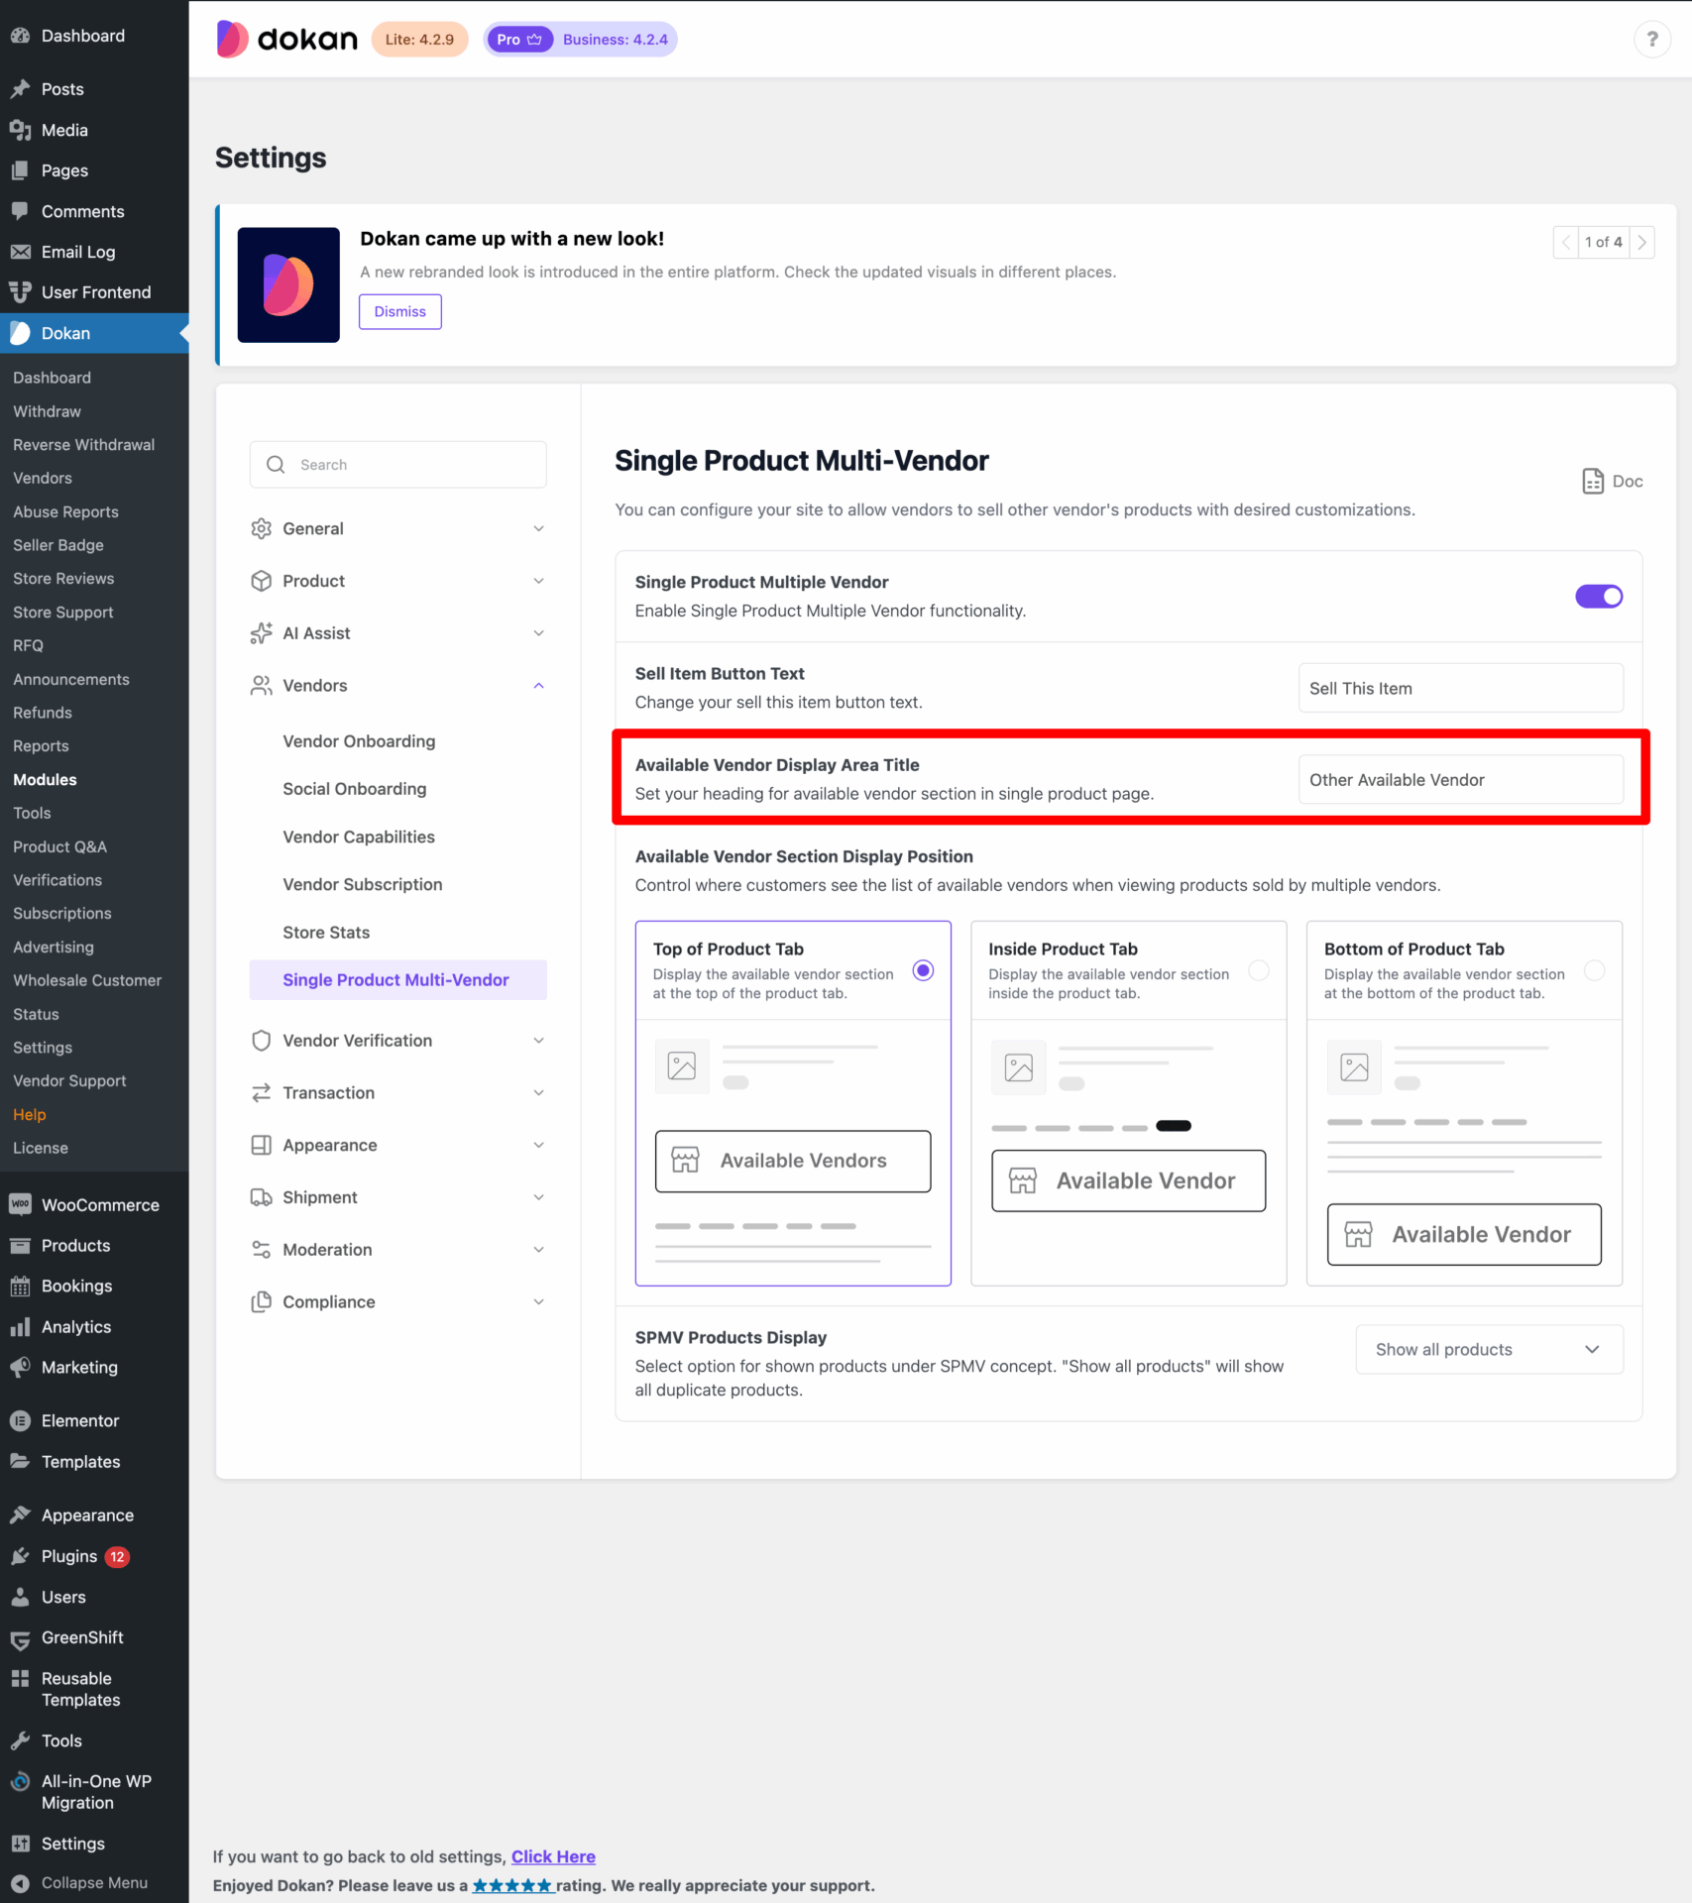Open the Vendor Subscription settings page
The image size is (1692, 1903).
[362, 884]
